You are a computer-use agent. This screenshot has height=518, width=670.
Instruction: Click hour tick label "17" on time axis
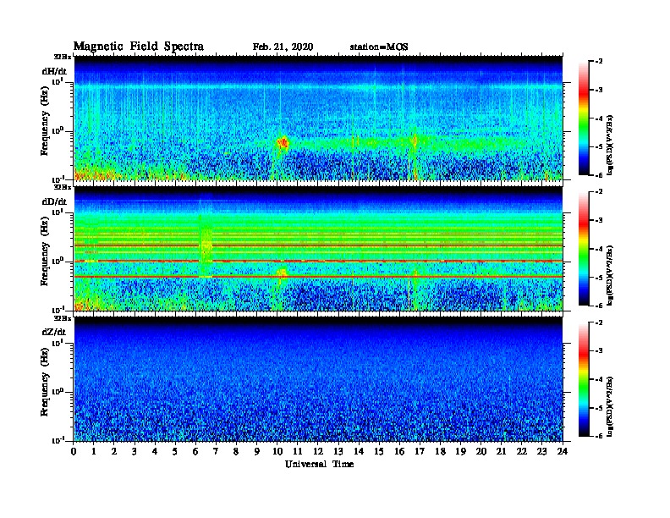pyautogui.click(x=420, y=452)
